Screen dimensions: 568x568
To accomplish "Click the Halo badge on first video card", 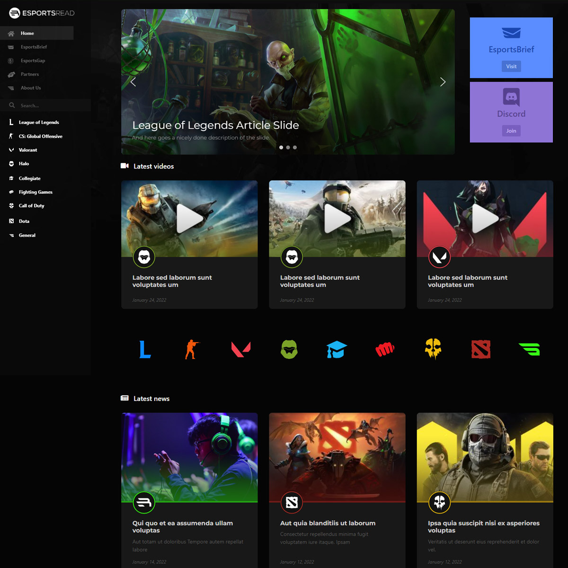I will 144,257.
